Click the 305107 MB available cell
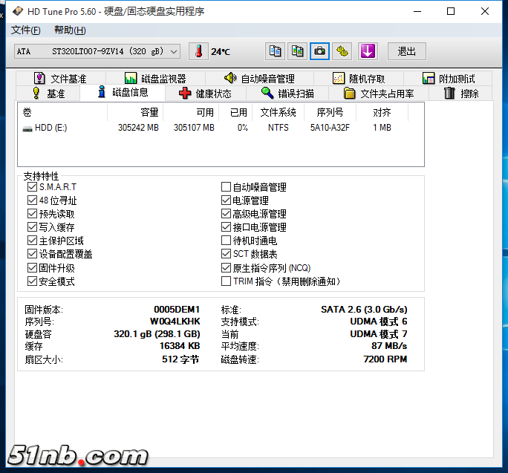The width and height of the screenshot is (508, 473). tap(194, 128)
